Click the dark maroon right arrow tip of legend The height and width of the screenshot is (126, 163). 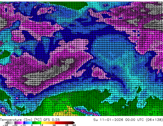point(74,123)
